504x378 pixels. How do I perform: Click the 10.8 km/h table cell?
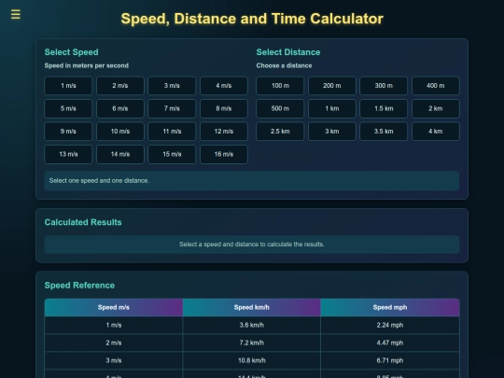click(x=252, y=360)
